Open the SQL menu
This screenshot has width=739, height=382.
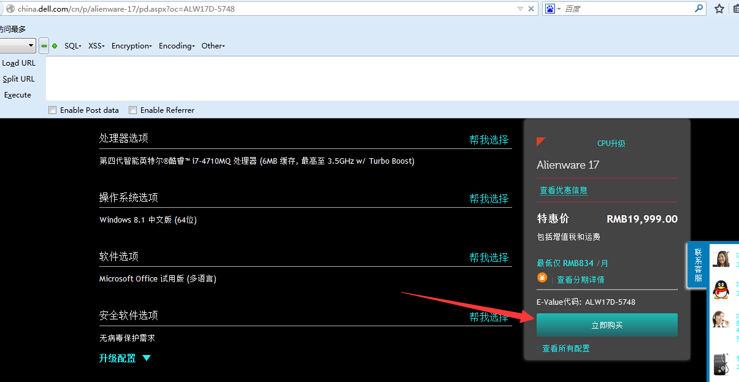click(x=72, y=46)
